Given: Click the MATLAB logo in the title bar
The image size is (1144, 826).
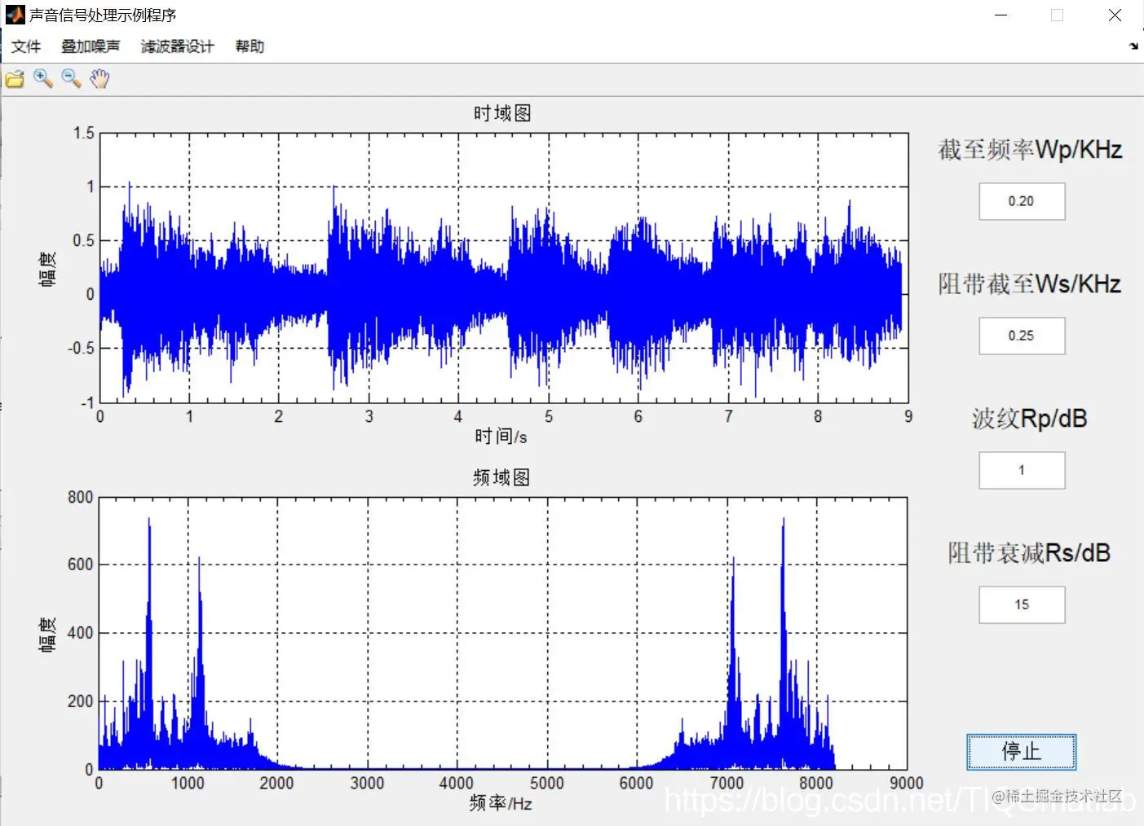Looking at the screenshot, I should 15,15.
